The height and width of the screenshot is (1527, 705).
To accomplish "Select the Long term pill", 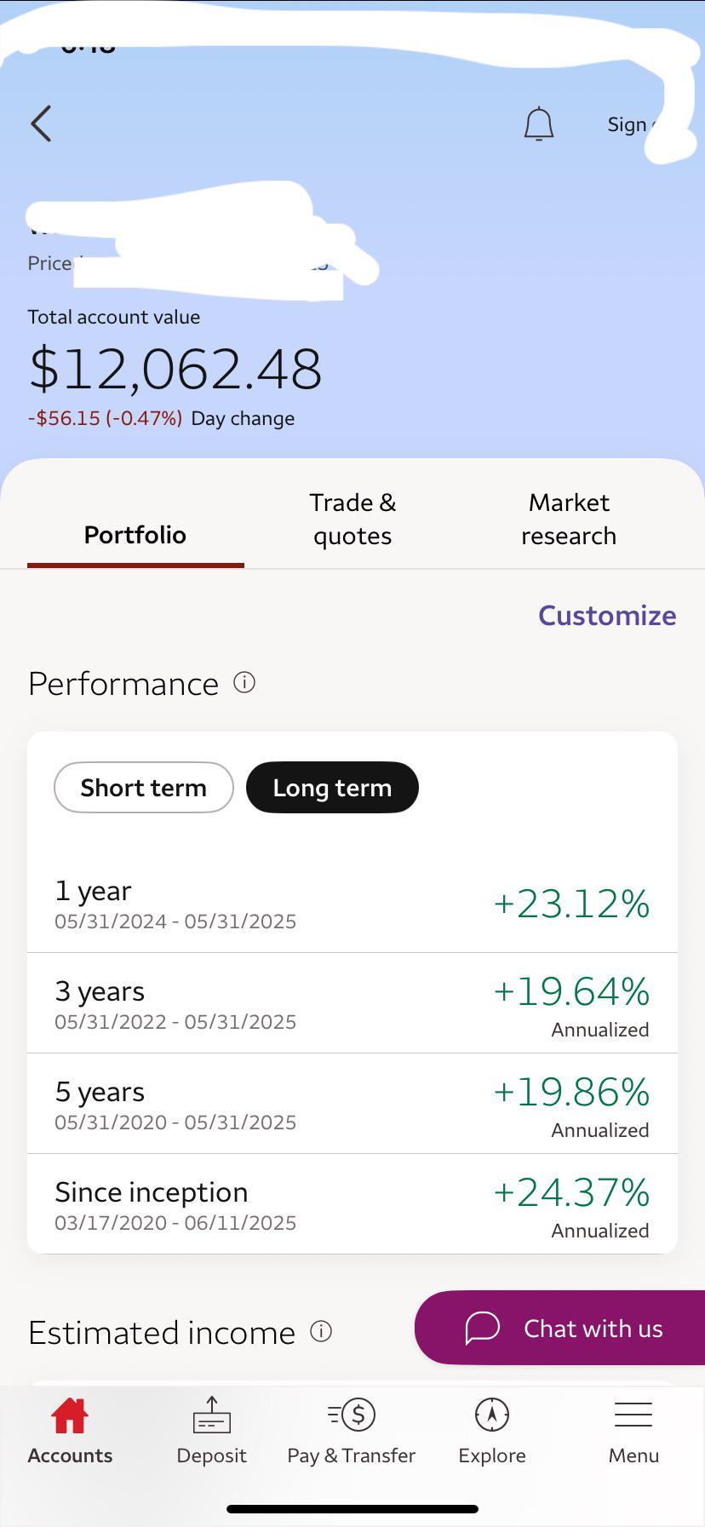I will click(x=332, y=788).
